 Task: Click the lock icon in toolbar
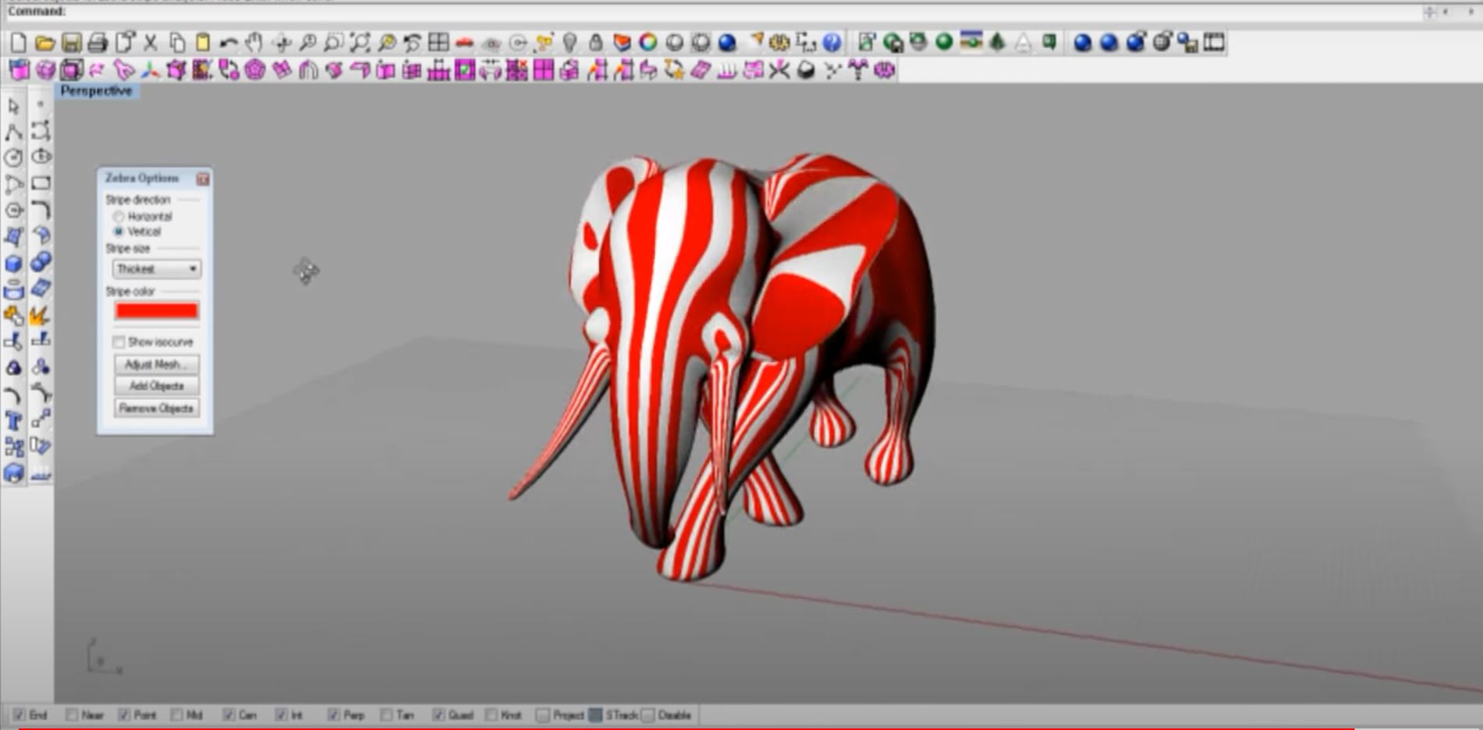tap(596, 43)
